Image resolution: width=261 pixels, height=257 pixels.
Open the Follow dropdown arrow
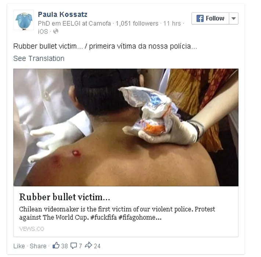pos(234,18)
